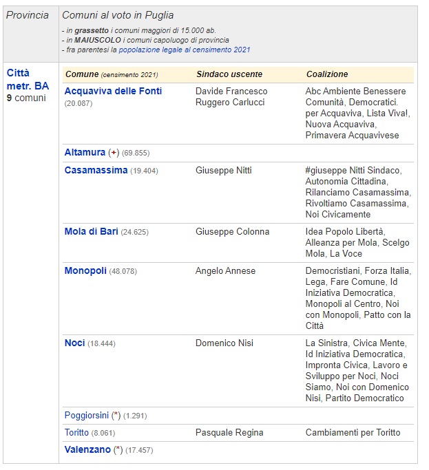Click mayor name Giuseppe Colonna
429x470 pixels.
coord(232,232)
